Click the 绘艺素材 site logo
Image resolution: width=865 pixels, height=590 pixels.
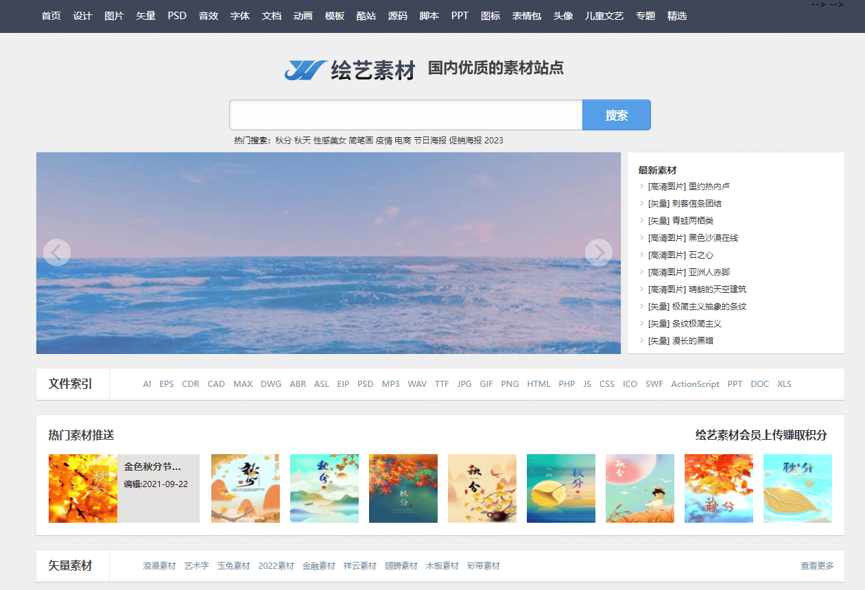[350, 69]
